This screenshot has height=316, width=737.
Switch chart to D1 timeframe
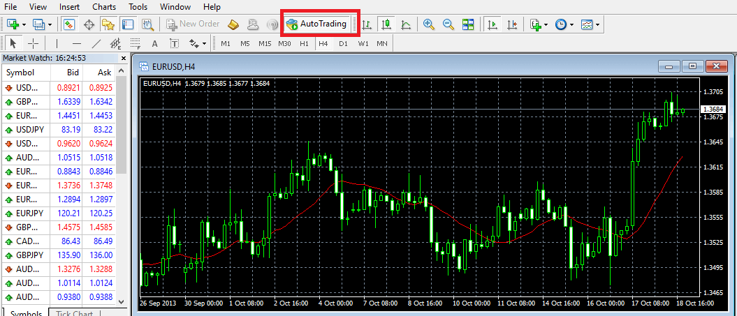343,44
